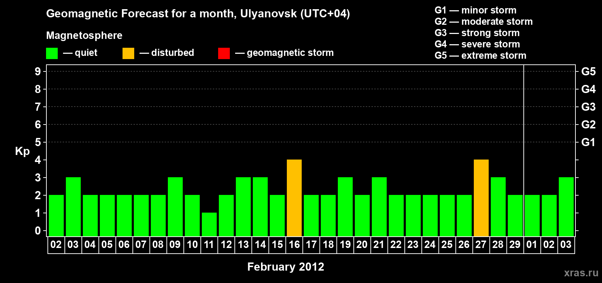Click the Kp value 5 on left axis
This screenshot has height=283, width=602.
pos(38,142)
